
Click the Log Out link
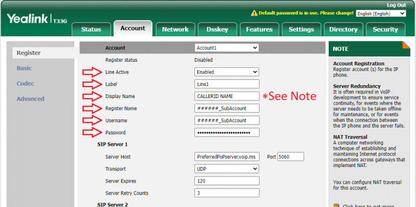tap(396, 5)
